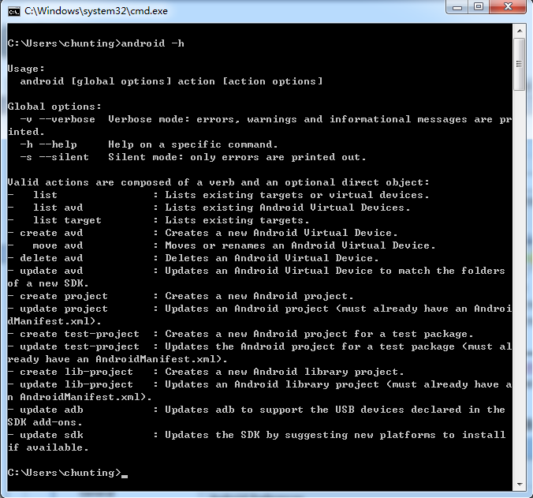This screenshot has width=533, height=498.
Task: Click the 'update avd' action row
Action: [x=256, y=271]
